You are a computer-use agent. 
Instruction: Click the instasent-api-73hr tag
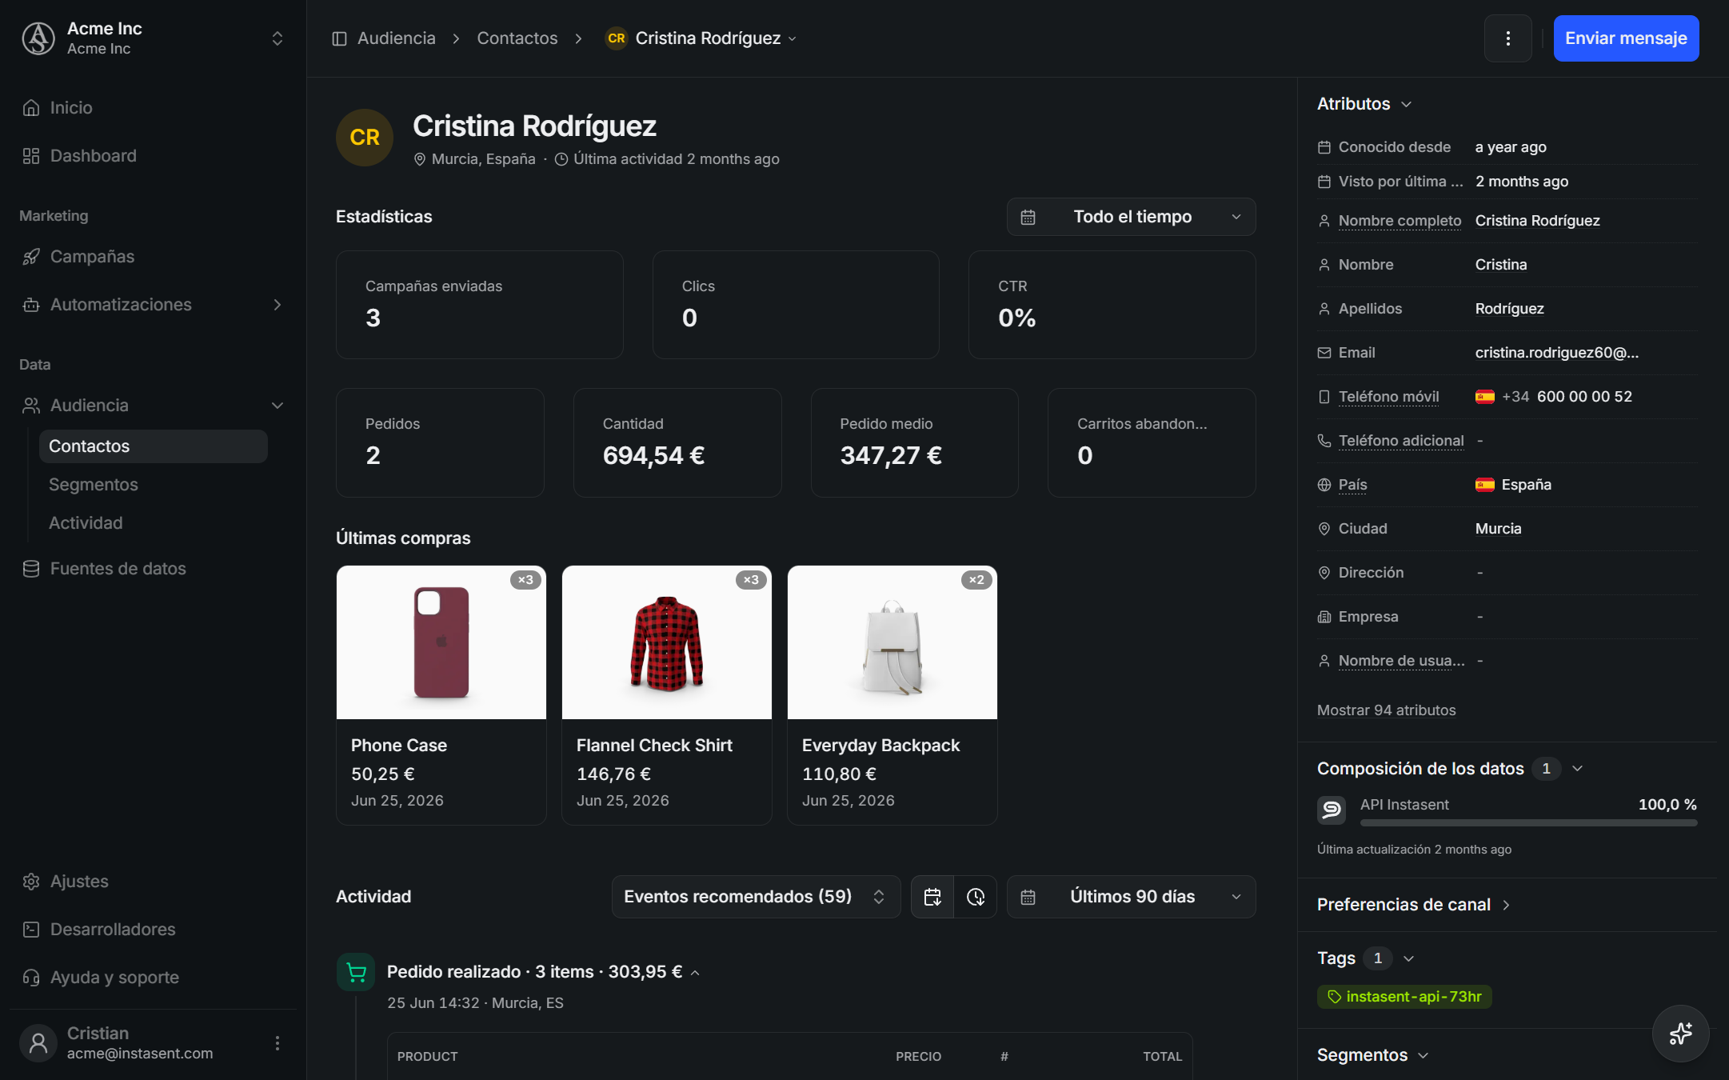pos(1404,997)
